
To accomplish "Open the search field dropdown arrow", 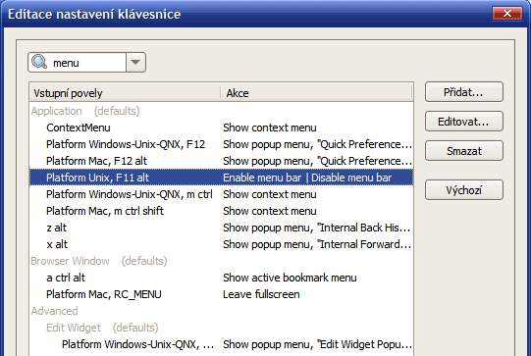I will (x=135, y=62).
